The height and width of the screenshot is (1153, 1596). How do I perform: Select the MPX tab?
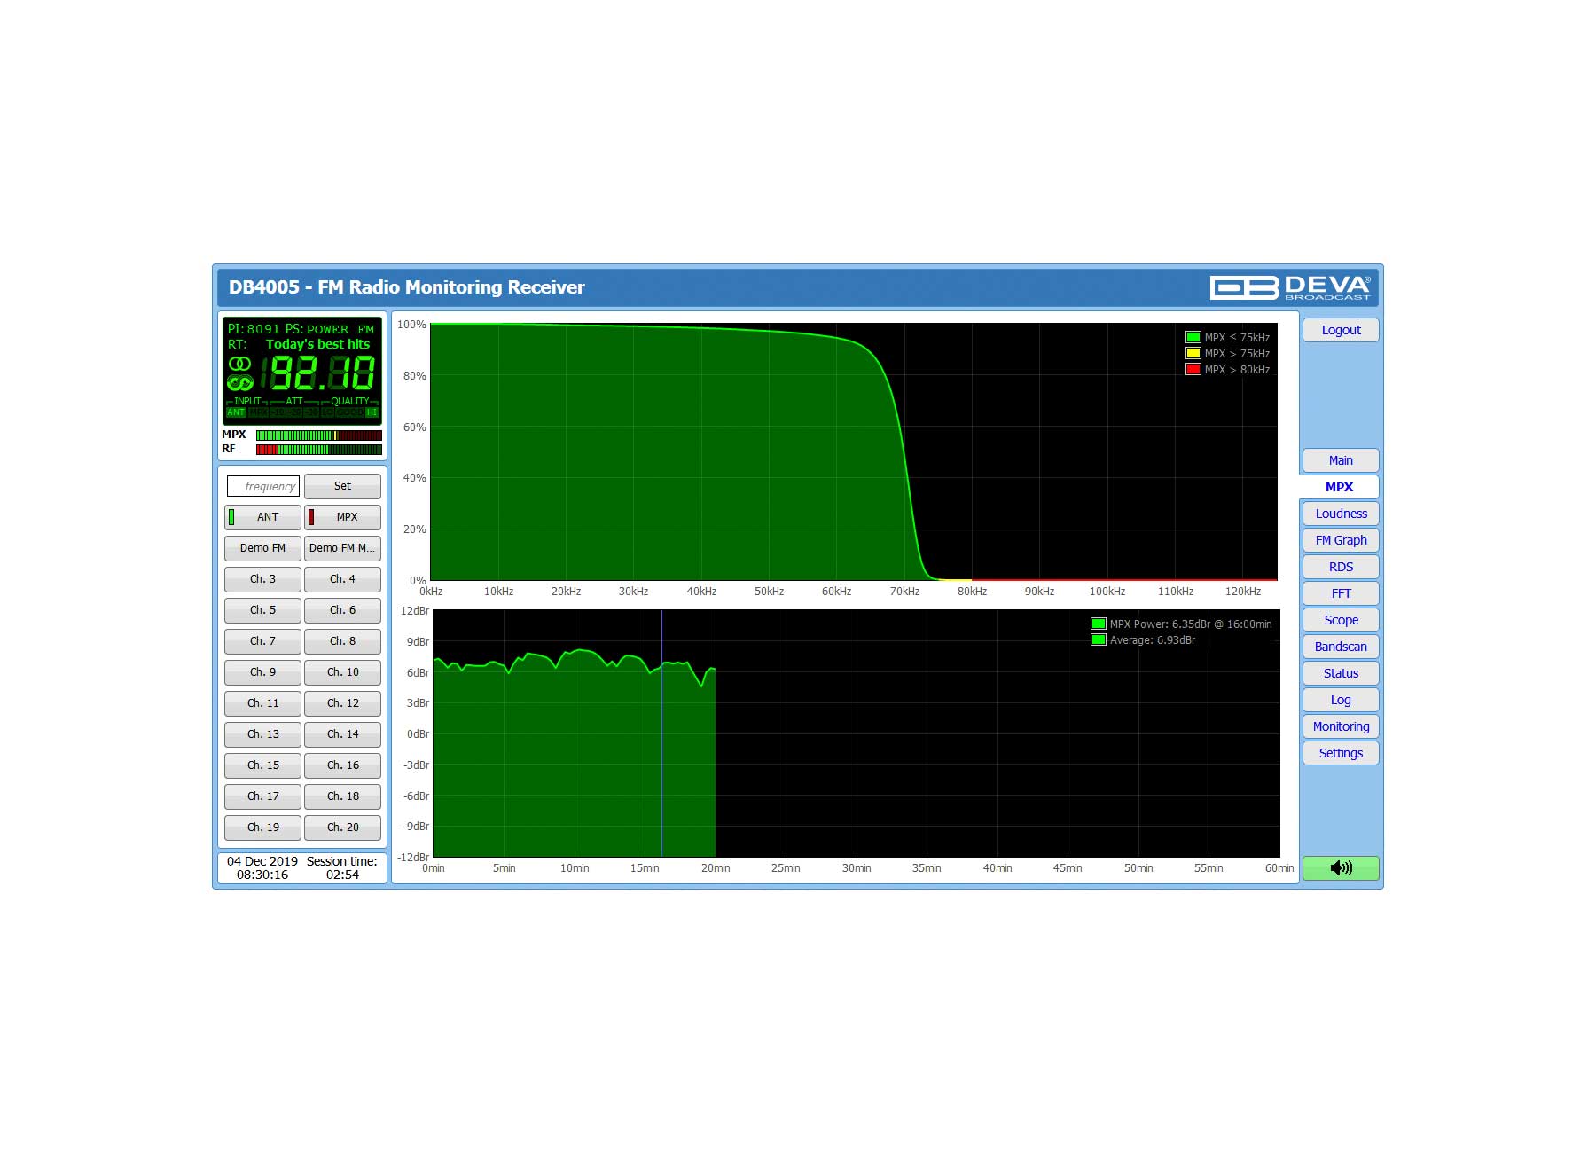tap(1339, 487)
